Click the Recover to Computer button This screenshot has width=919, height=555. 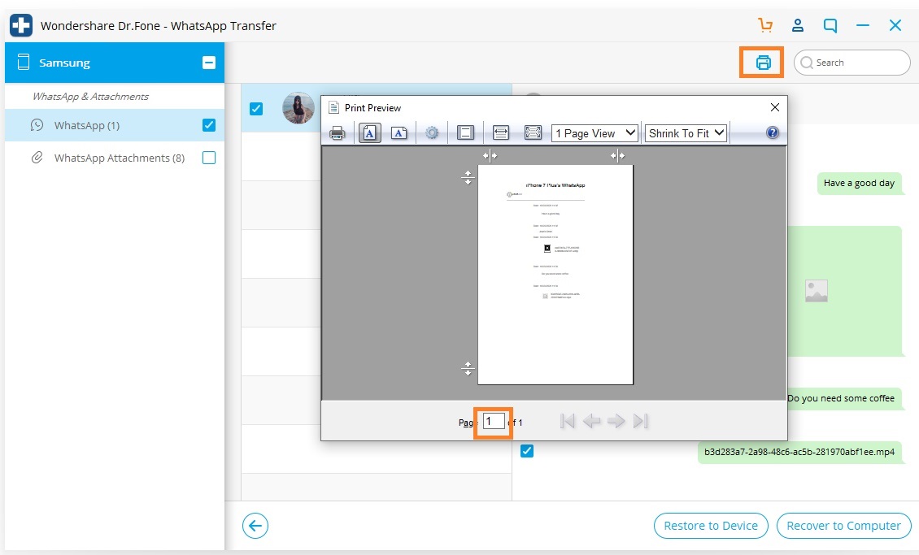point(843,526)
